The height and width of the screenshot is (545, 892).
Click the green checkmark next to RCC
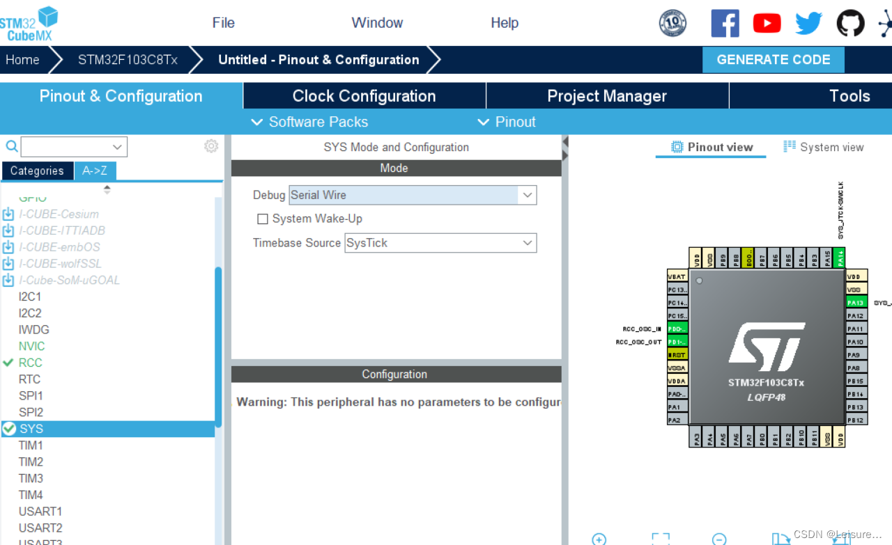(x=8, y=363)
